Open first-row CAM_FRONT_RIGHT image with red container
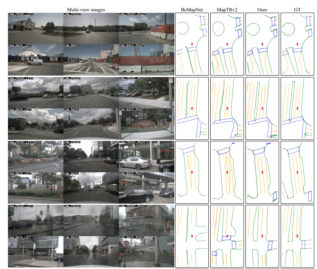 [x=146, y=28]
